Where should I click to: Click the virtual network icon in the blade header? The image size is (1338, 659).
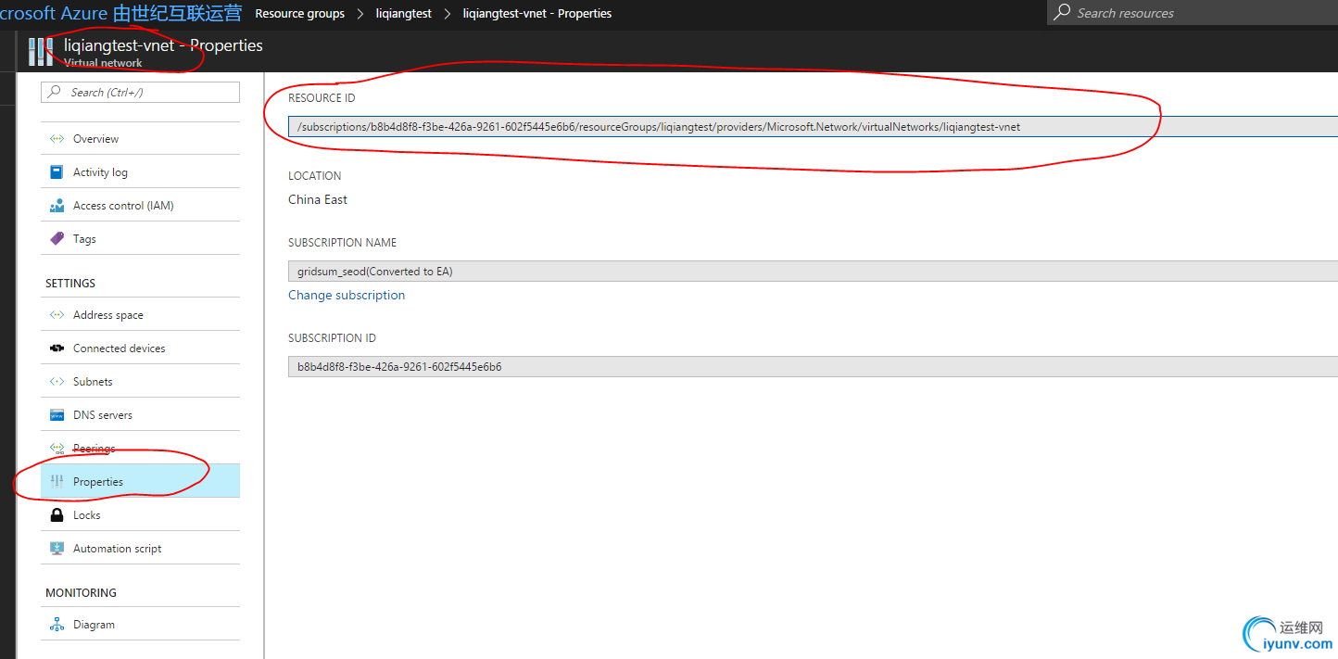[41, 51]
